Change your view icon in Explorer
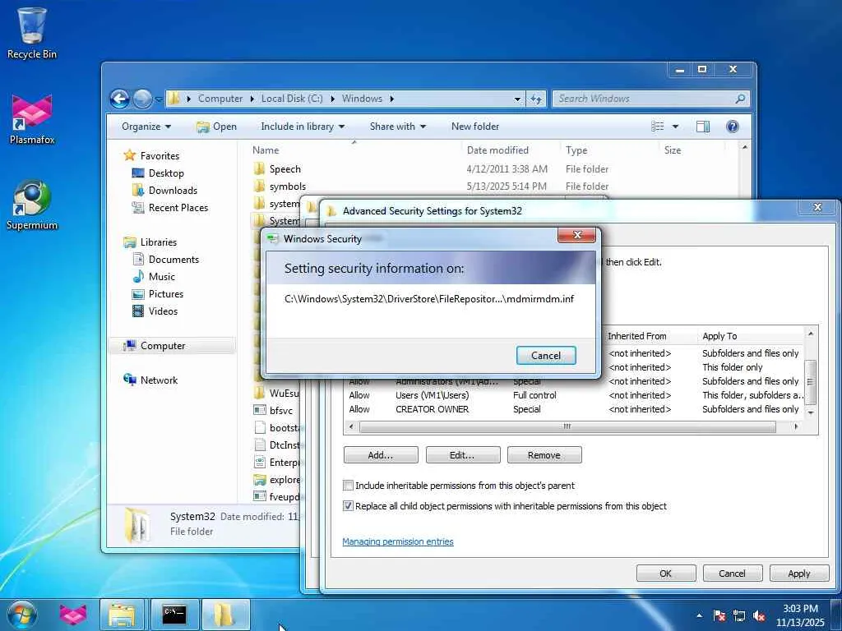842x631 pixels. (x=657, y=127)
